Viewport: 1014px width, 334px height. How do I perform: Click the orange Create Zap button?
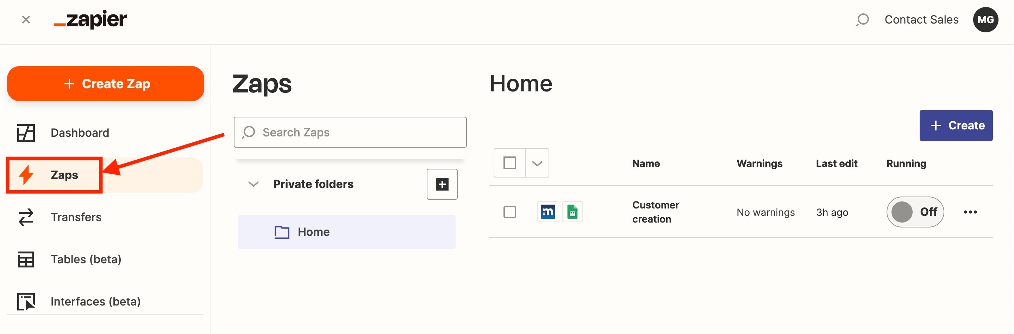[x=106, y=84]
